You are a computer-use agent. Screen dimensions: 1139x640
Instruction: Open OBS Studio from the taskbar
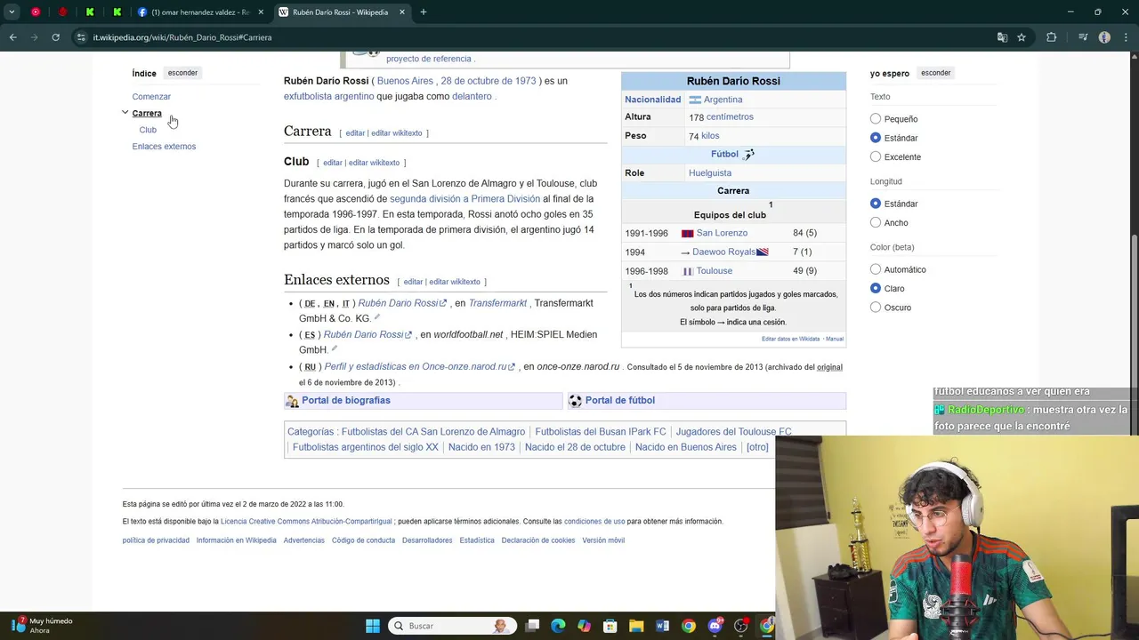coord(740,626)
